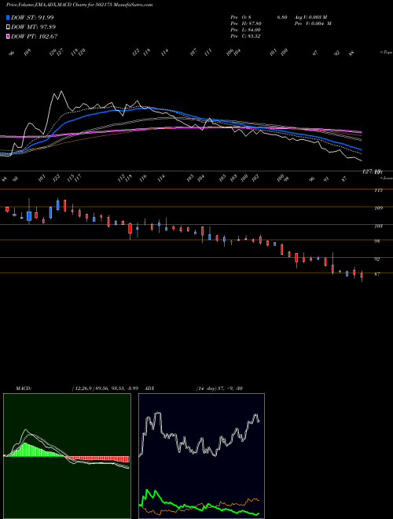The width and height of the screenshot is (393, 519).
Task: Click the '<Tops' row label
Action: click(387, 52)
